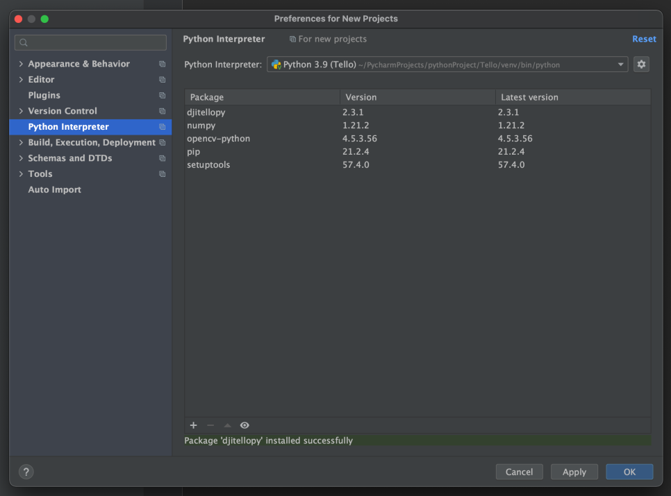Sort by the Latest version column header
The height and width of the screenshot is (496, 671).
click(x=574, y=97)
